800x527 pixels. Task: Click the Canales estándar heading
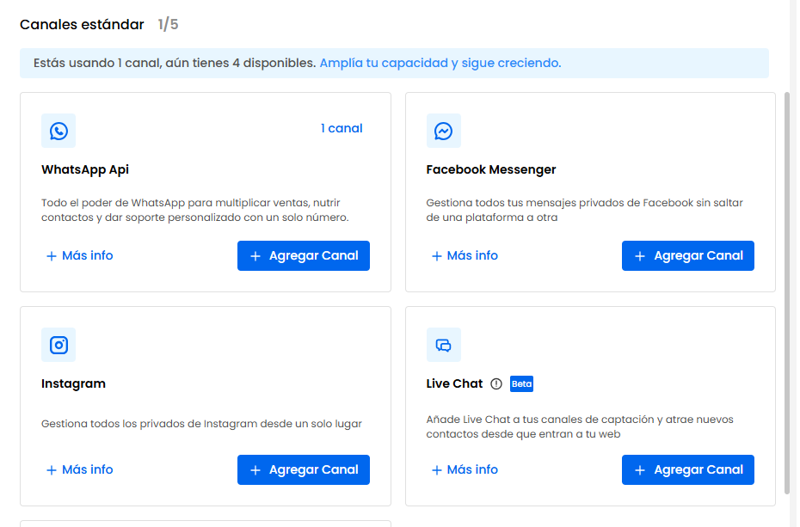pyautogui.click(x=82, y=25)
